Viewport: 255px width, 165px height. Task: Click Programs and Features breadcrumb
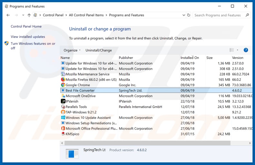tap(127, 15)
